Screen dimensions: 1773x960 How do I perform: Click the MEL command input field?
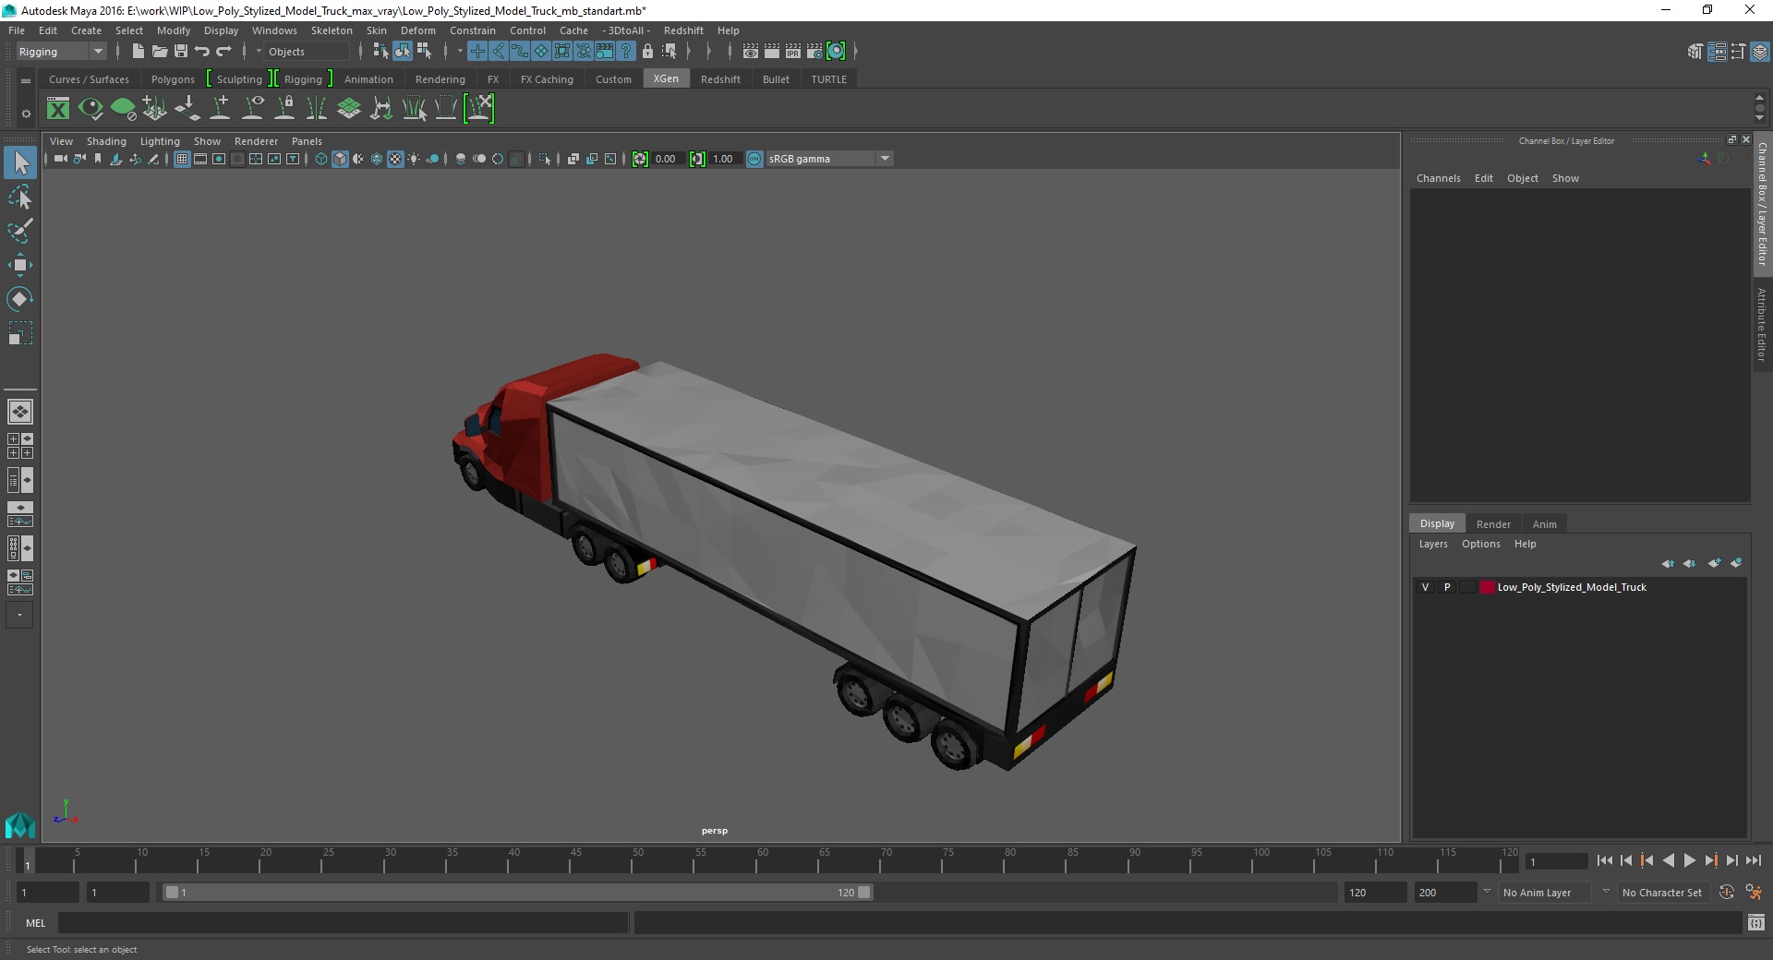pos(343,923)
